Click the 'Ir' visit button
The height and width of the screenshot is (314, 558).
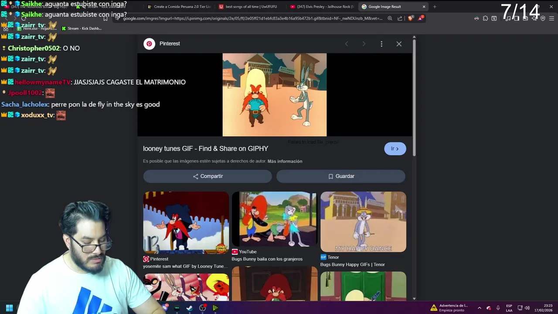pos(395,149)
